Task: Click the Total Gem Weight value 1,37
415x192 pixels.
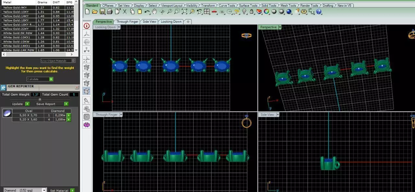Action: coord(35,95)
